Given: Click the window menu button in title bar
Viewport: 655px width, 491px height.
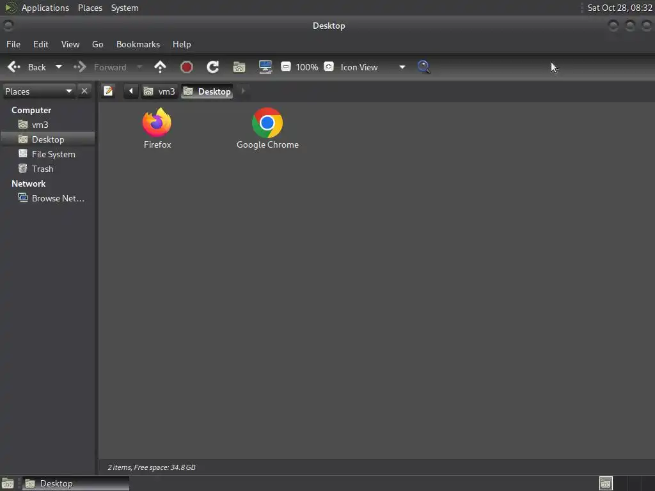Looking at the screenshot, I should 8,26.
